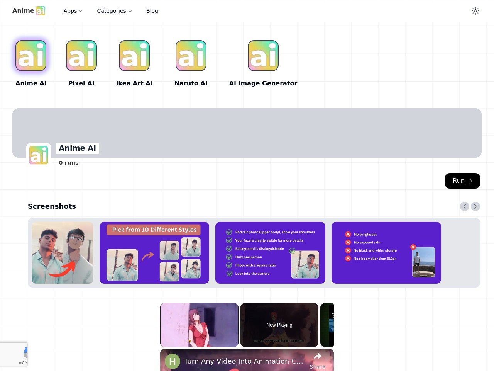Screen dimensions: 494x371
Task: Open the Ikea Art AI app icon
Action: [134, 55]
